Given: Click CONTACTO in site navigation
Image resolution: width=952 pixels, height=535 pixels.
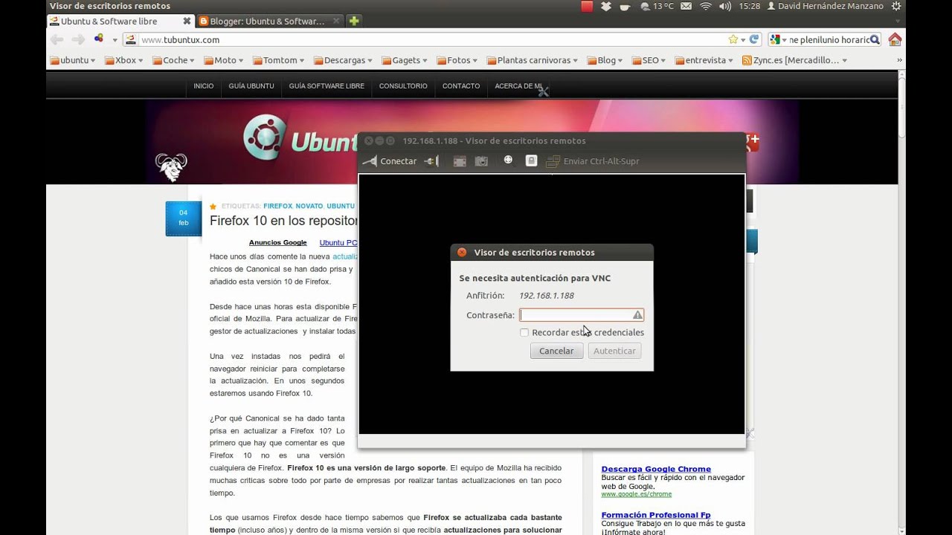Looking at the screenshot, I should point(461,86).
